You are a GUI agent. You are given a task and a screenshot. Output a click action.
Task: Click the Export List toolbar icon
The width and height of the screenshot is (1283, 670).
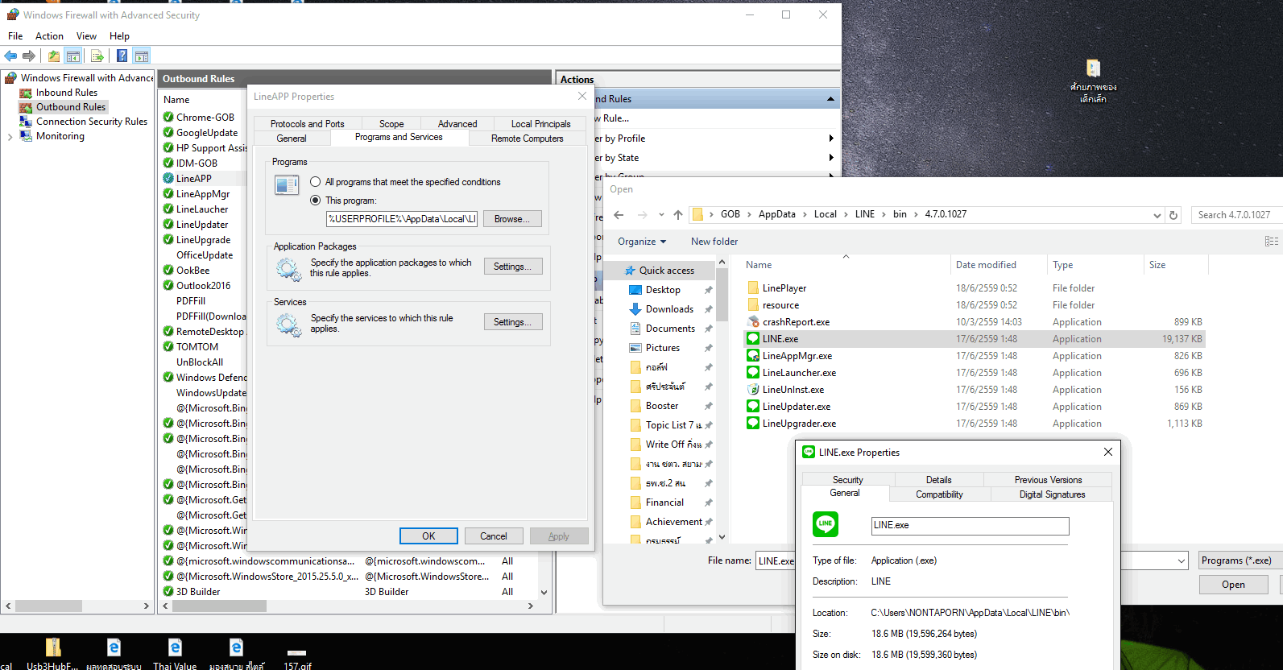coord(97,56)
